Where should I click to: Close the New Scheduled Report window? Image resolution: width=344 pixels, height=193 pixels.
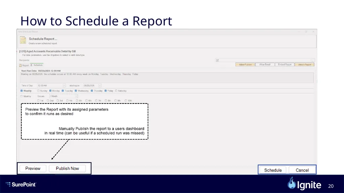(x=313, y=32)
